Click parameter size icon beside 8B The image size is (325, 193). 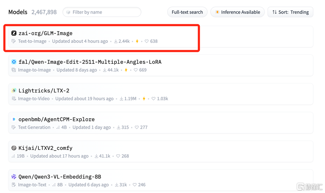click(54, 185)
